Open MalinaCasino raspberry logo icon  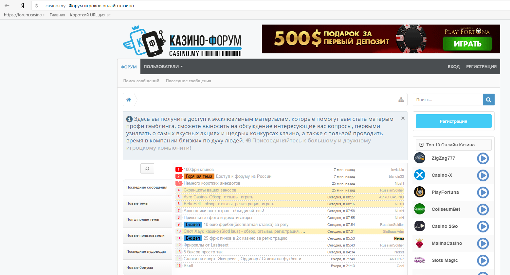420,243
